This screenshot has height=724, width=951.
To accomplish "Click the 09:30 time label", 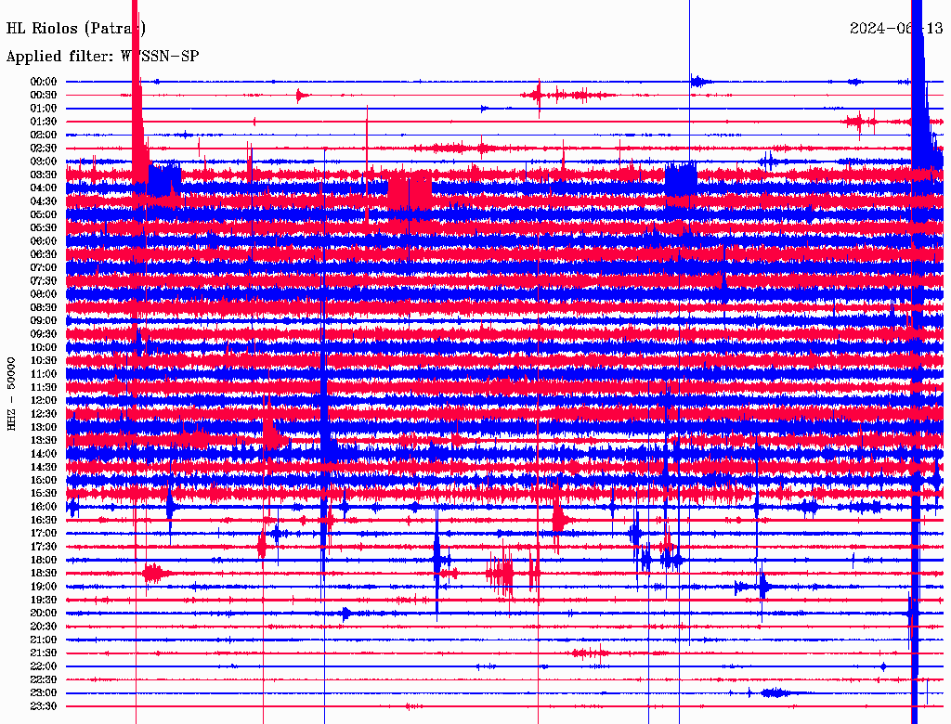I will point(44,333).
